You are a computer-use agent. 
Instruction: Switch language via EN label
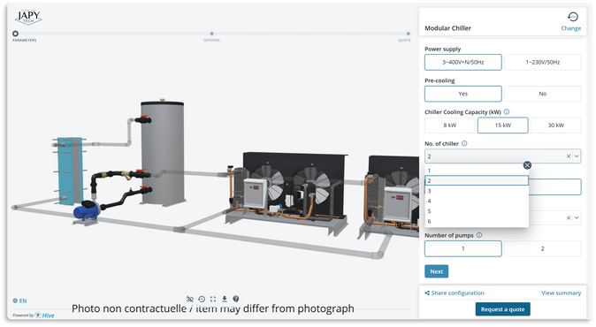tap(23, 300)
